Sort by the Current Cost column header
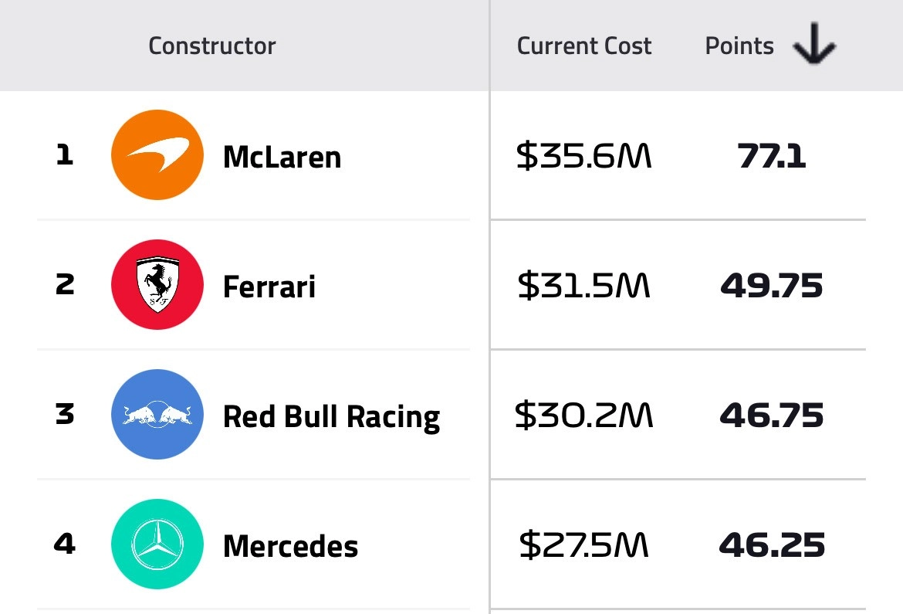 [584, 46]
